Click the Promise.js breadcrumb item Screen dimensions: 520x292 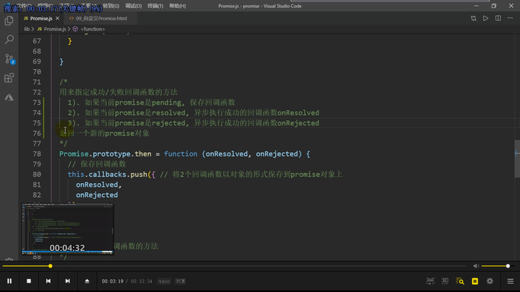[55, 29]
